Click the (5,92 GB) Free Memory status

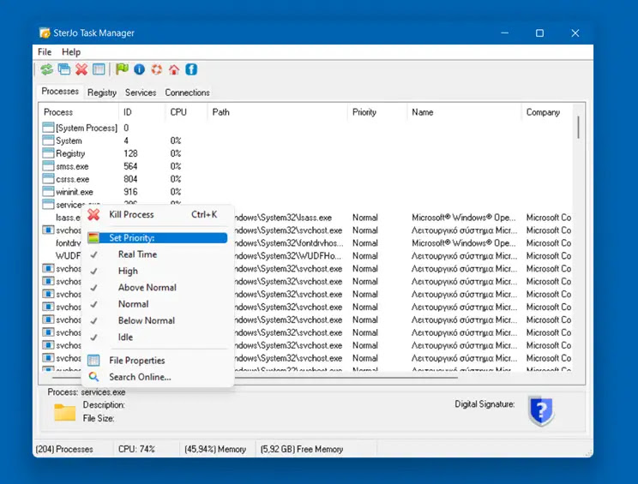[x=302, y=449]
